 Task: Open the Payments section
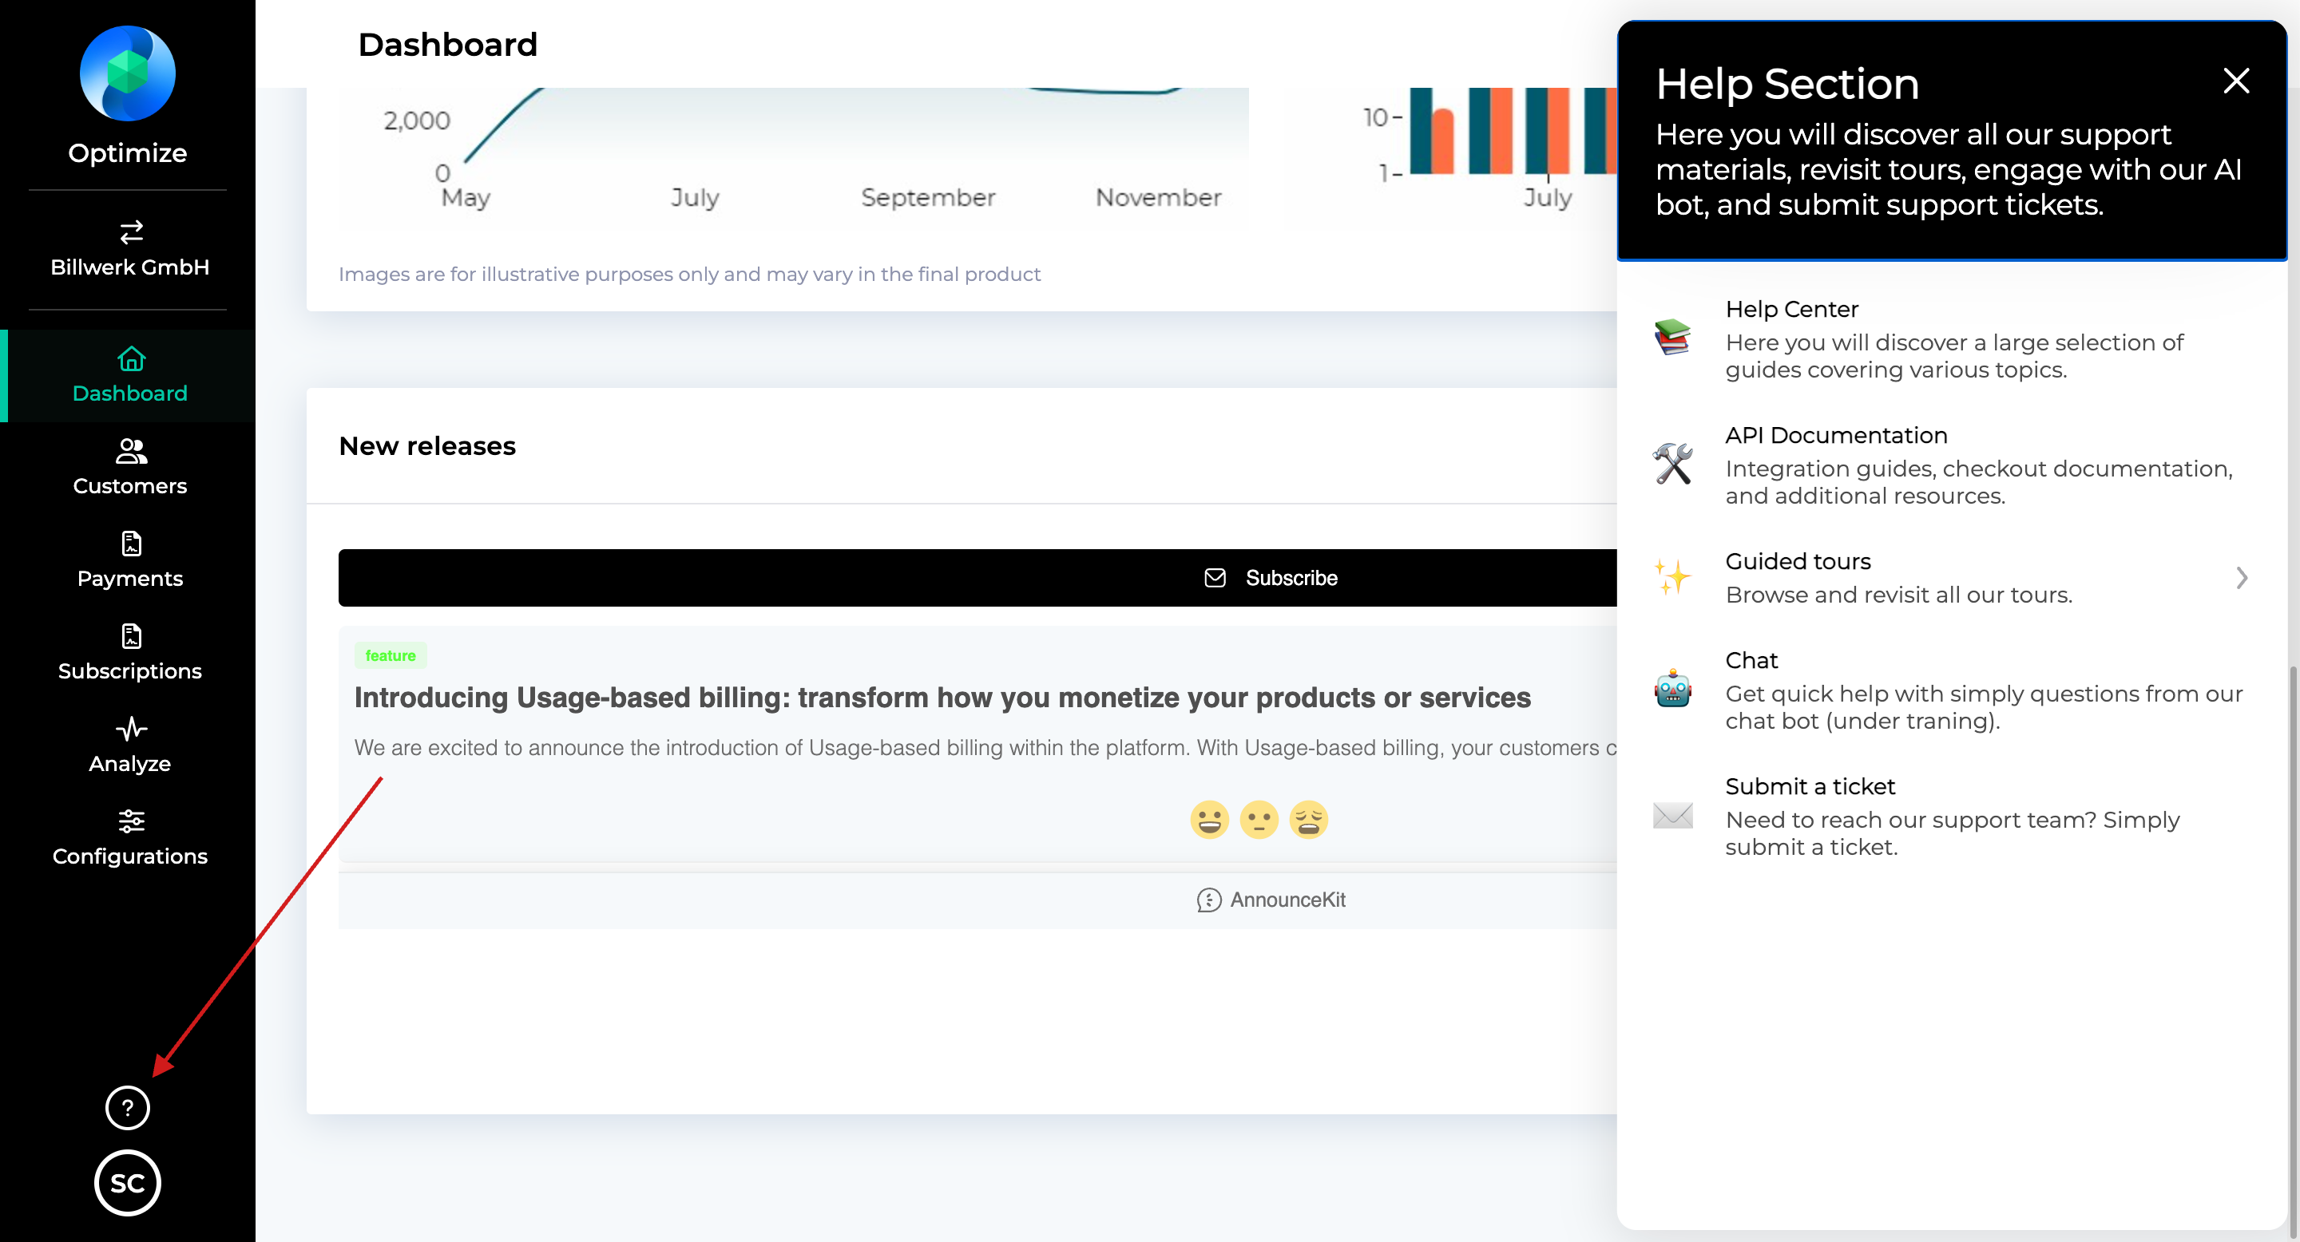129,558
